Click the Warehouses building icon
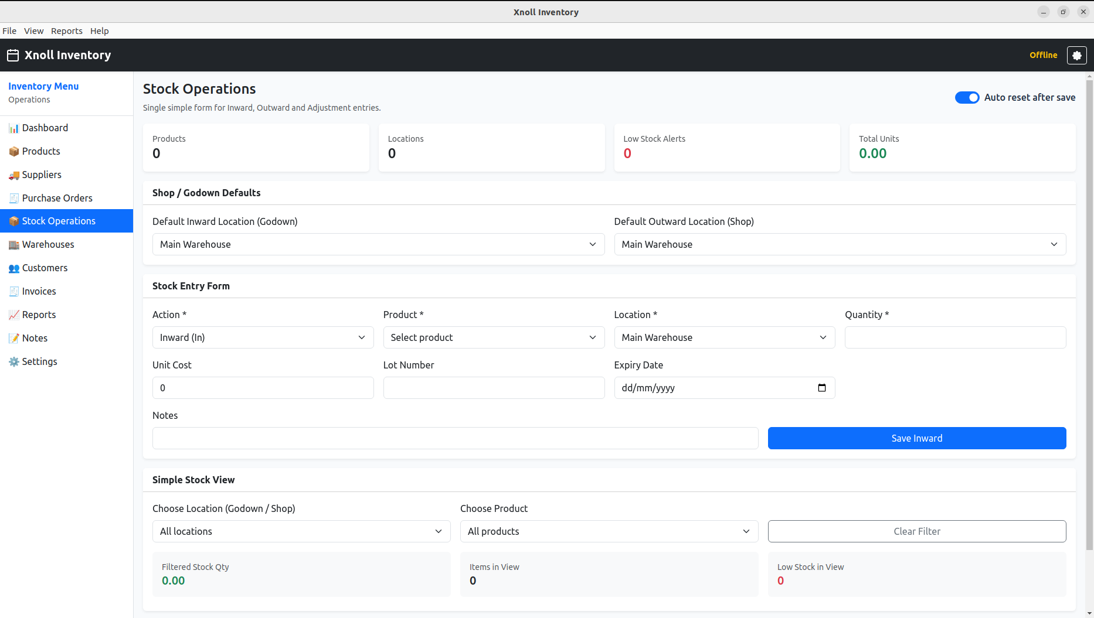This screenshot has height=618, width=1094. [13, 245]
